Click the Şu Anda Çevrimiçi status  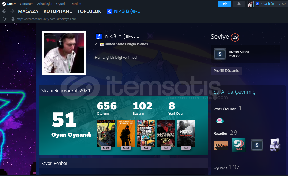point(235,92)
